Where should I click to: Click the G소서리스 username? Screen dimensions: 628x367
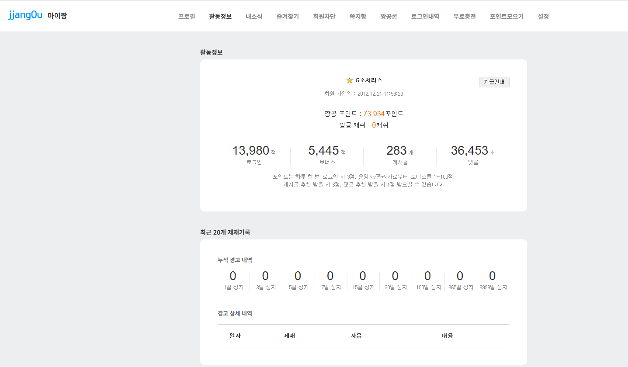coord(368,80)
